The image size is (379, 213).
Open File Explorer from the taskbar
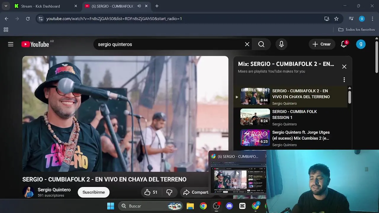pos(190,206)
